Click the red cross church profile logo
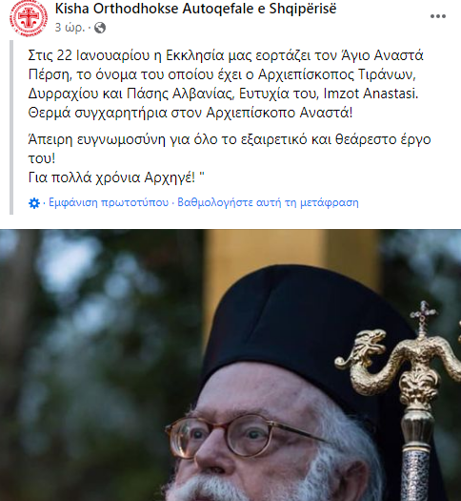 [29, 18]
